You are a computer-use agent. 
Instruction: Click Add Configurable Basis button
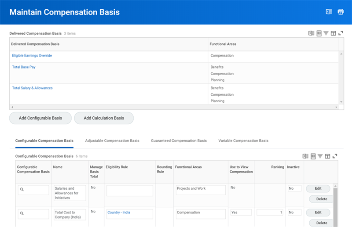(40, 118)
